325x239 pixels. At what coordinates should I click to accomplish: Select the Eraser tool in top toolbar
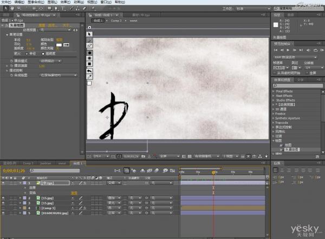click(x=84, y=9)
